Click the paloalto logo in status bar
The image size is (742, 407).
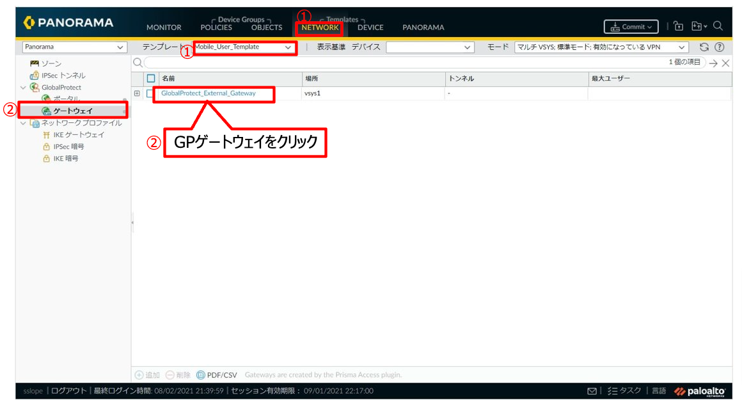point(699,392)
